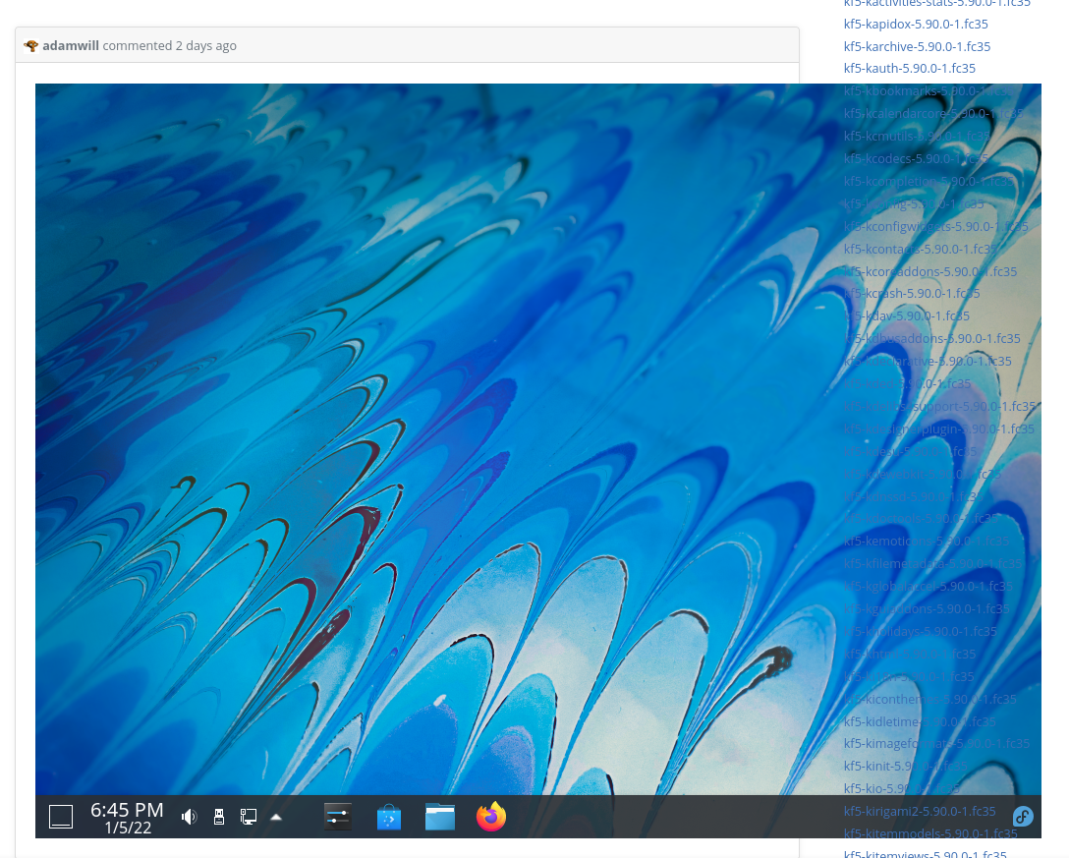
Task: Open the kf5-kapidox-5.90.0-1.fc35 link
Action: coord(915,24)
